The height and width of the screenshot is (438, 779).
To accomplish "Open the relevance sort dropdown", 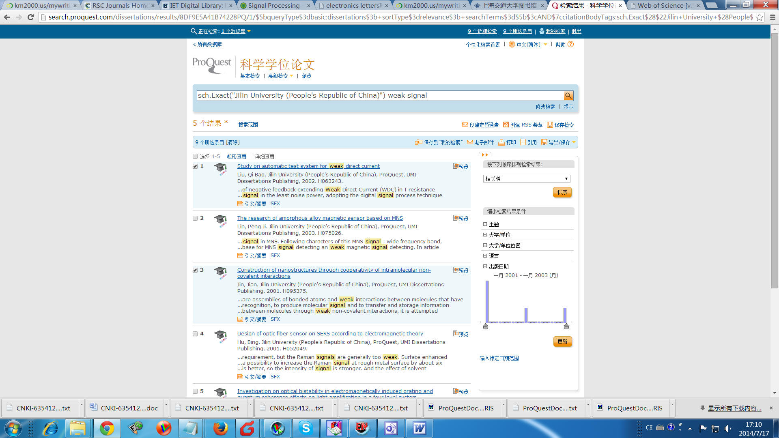I will pos(527,179).
